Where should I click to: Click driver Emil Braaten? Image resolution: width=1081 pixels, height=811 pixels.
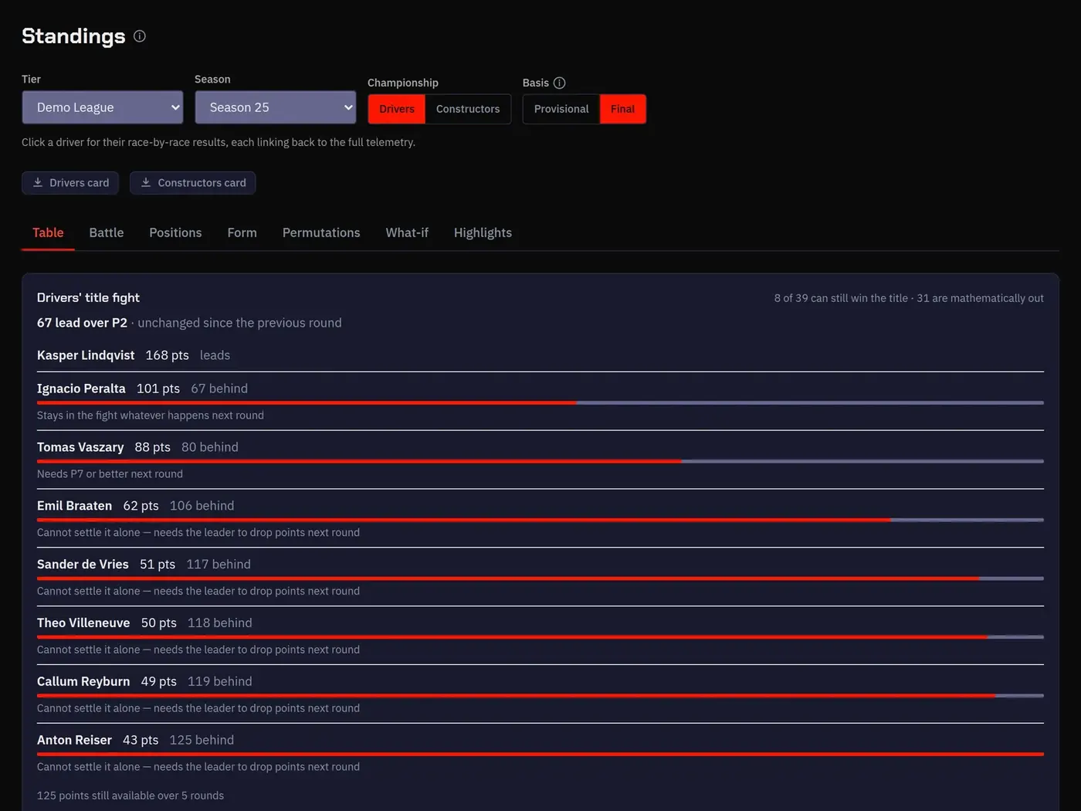tap(74, 506)
